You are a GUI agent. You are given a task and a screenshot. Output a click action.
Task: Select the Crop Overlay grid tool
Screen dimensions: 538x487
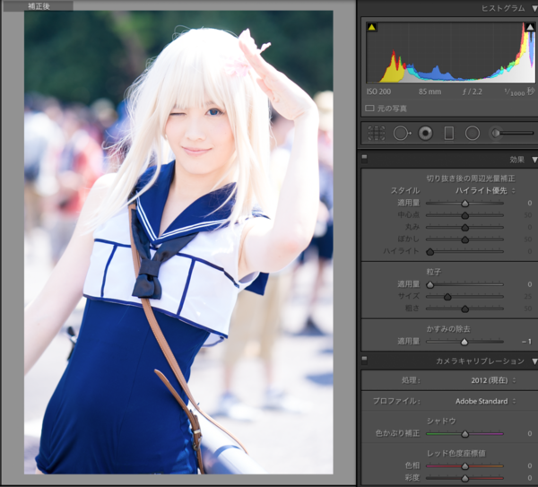click(x=377, y=133)
